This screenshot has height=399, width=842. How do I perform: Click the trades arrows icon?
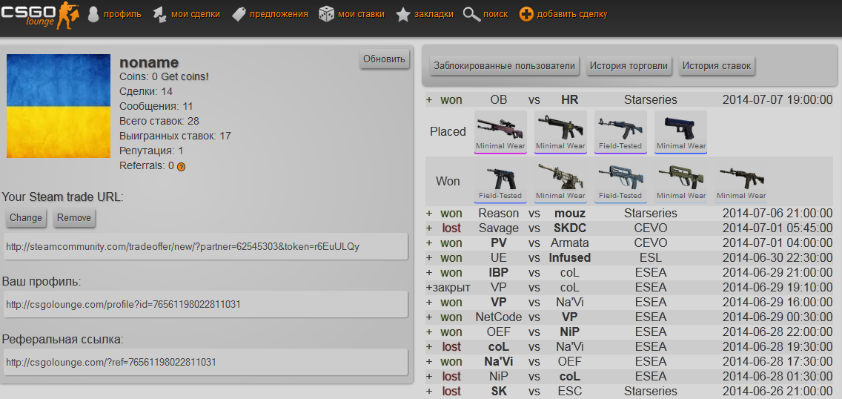(159, 15)
